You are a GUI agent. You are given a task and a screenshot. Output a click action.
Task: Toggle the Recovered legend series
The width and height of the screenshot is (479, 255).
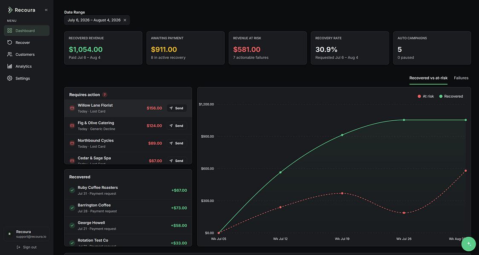(451, 96)
